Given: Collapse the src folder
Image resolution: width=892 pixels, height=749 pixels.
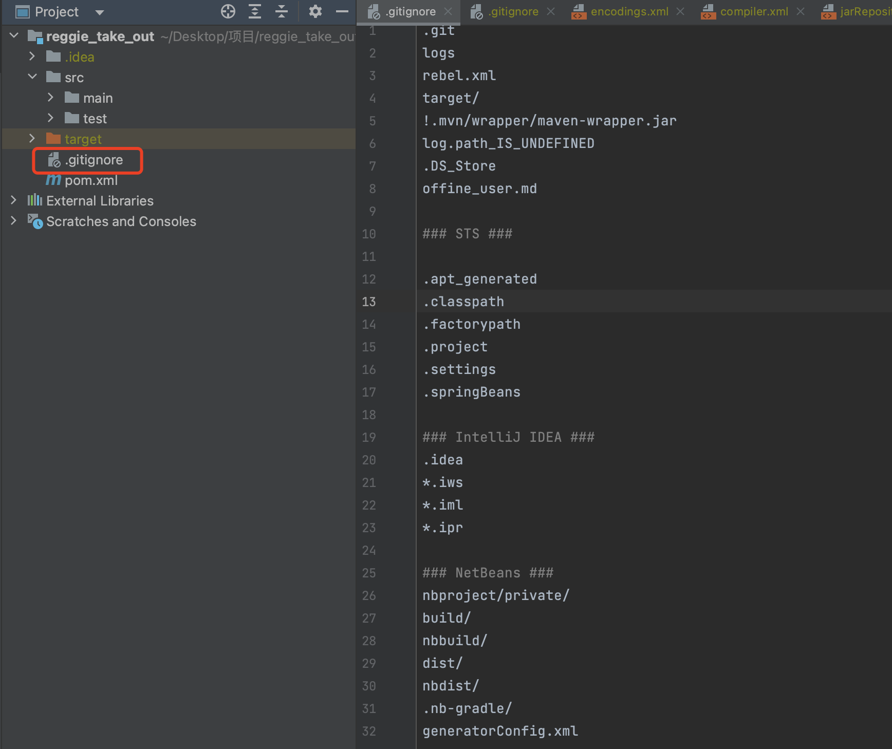Looking at the screenshot, I should 32,77.
